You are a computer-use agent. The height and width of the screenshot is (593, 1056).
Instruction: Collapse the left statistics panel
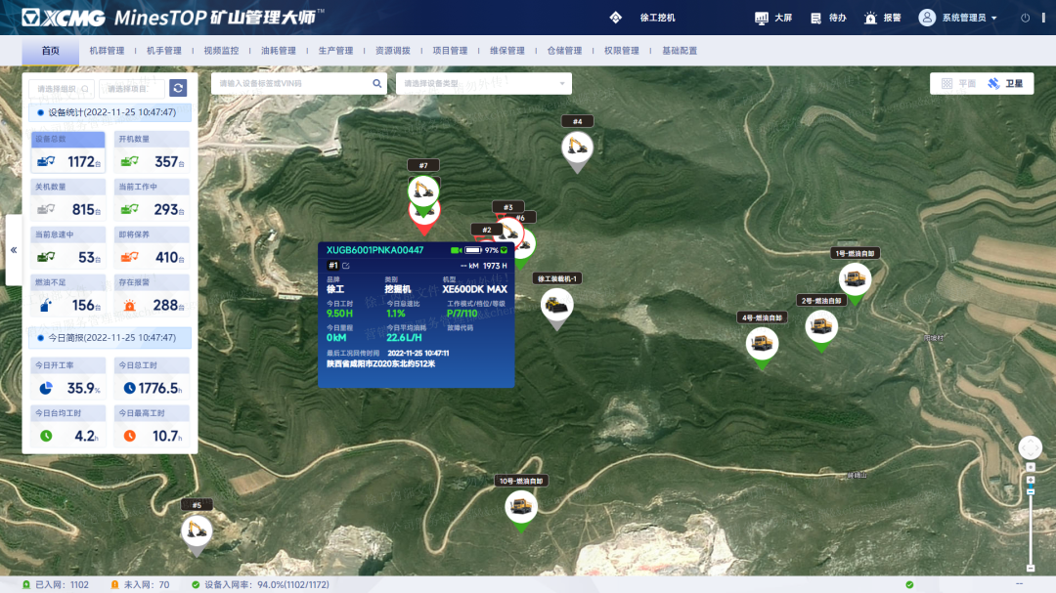coord(14,250)
